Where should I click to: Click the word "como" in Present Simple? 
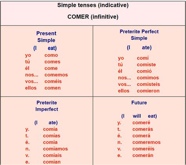pos(51,55)
